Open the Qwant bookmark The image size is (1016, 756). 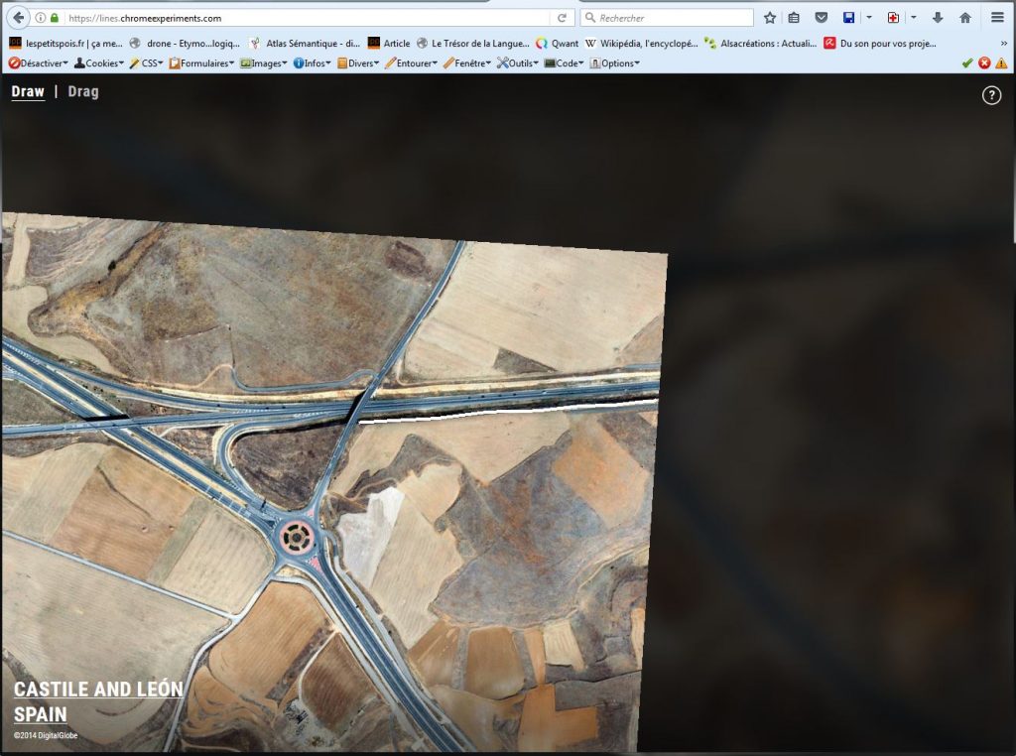558,44
